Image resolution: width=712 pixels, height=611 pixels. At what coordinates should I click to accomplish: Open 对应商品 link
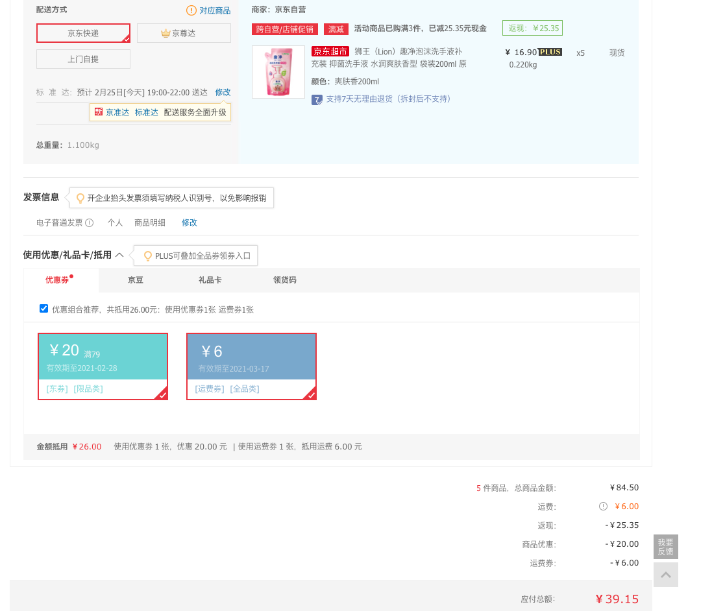point(215,10)
